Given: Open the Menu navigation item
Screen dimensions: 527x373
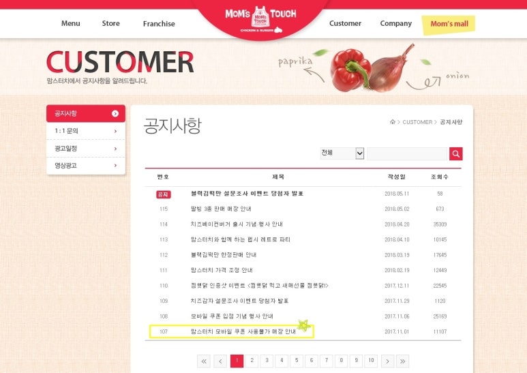Looking at the screenshot, I should click(x=71, y=23).
